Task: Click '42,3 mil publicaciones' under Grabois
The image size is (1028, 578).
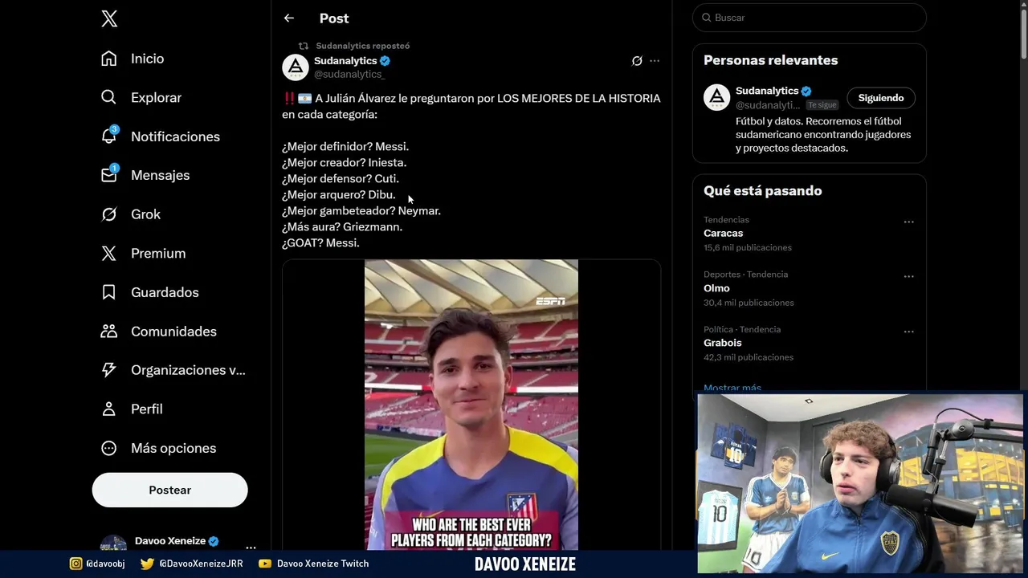Action: pos(749,357)
